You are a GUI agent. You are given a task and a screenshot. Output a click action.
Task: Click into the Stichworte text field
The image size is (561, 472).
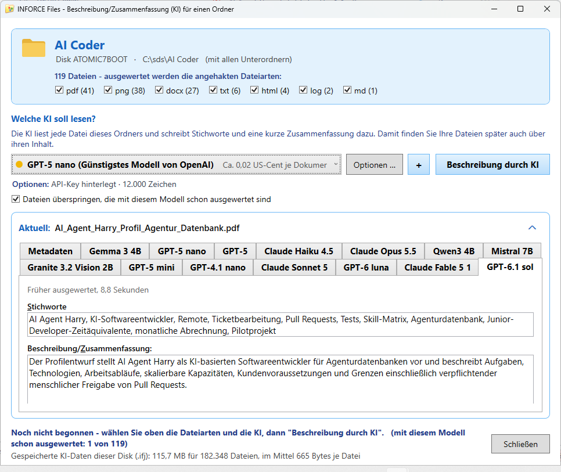(280, 325)
